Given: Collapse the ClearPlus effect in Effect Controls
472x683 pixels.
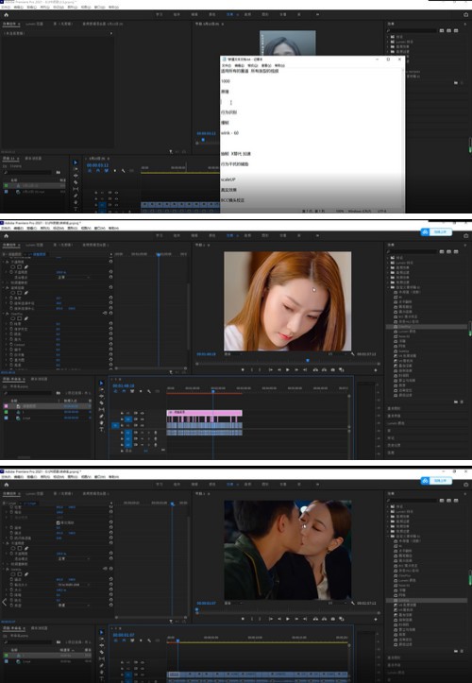Looking at the screenshot, I should point(4,314).
